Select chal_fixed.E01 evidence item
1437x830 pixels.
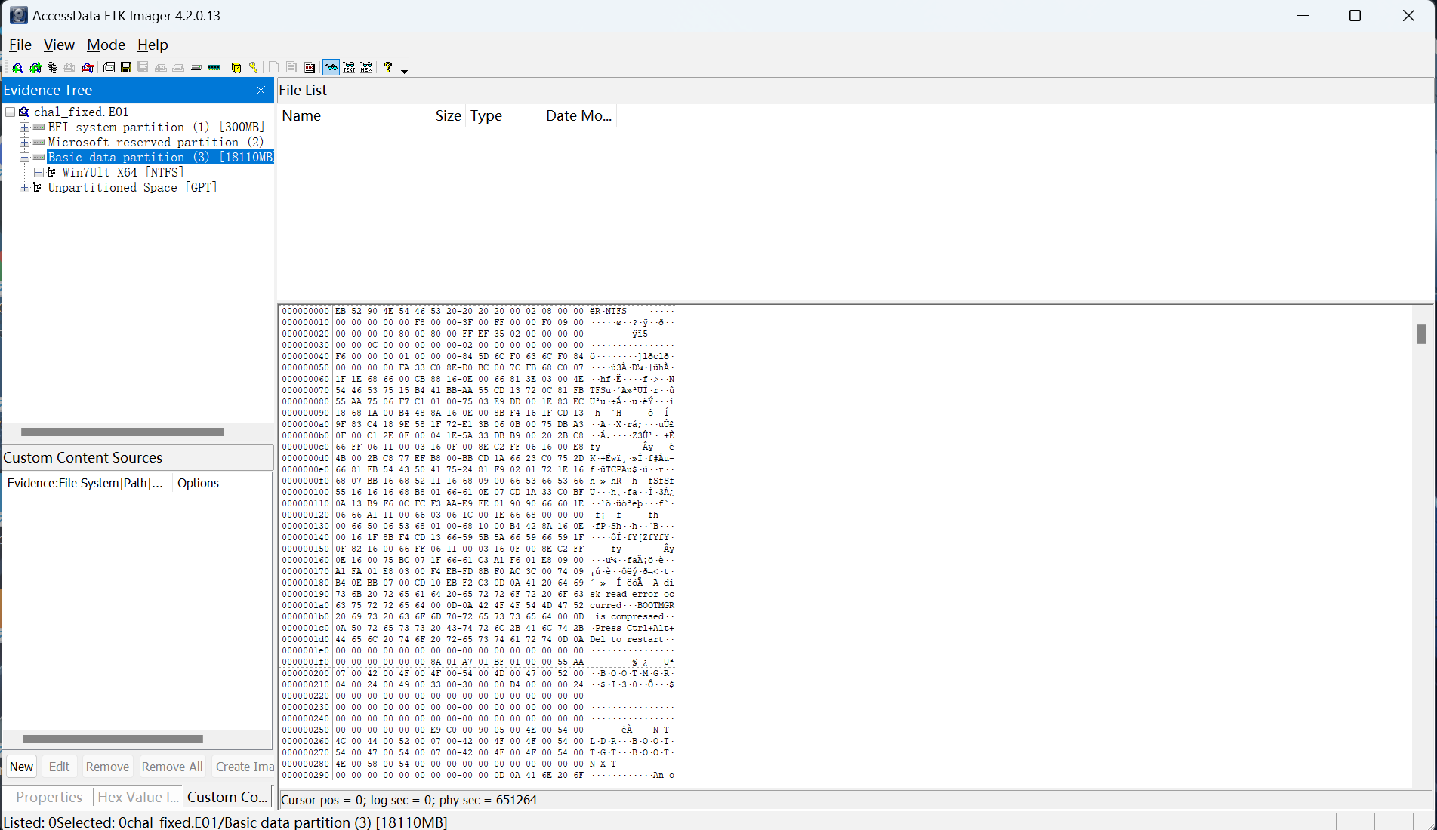81,112
